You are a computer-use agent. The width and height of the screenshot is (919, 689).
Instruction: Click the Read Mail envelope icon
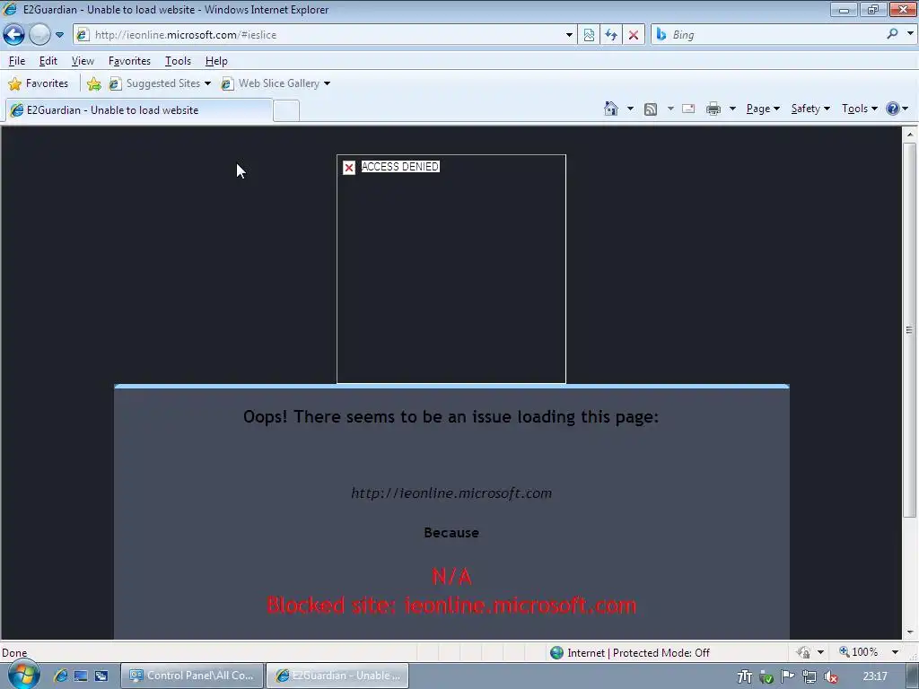pos(688,109)
